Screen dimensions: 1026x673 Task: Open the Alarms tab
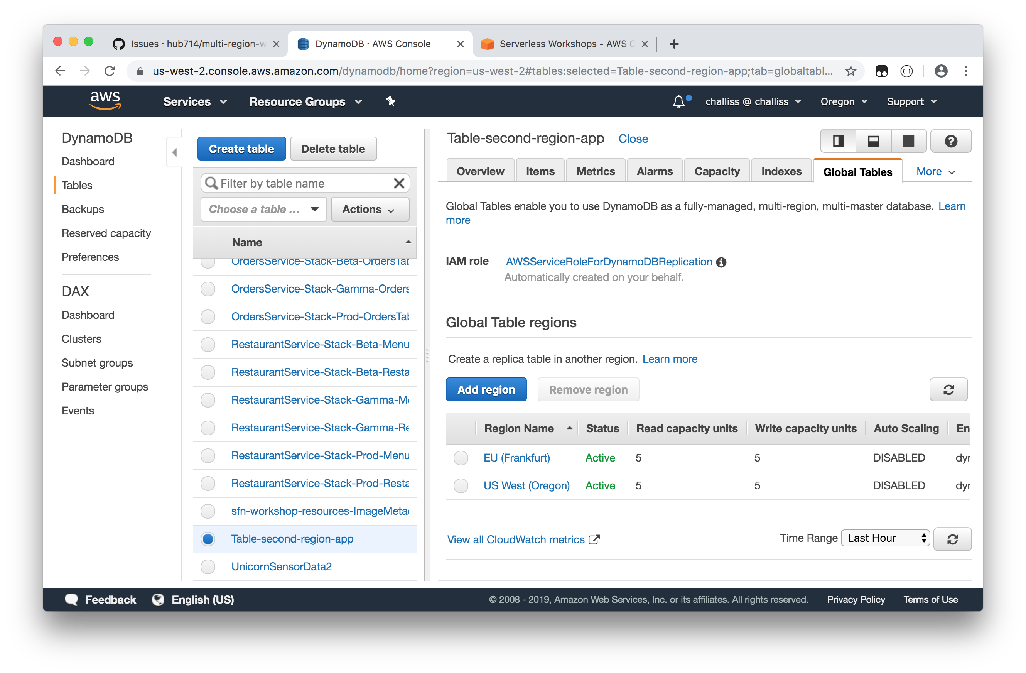click(x=655, y=171)
